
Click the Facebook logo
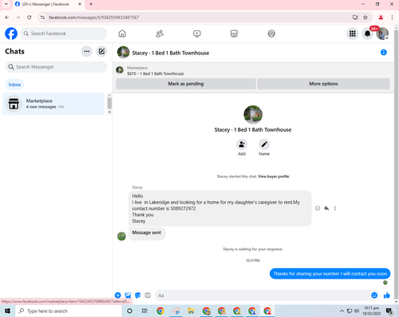coord(11,34)
